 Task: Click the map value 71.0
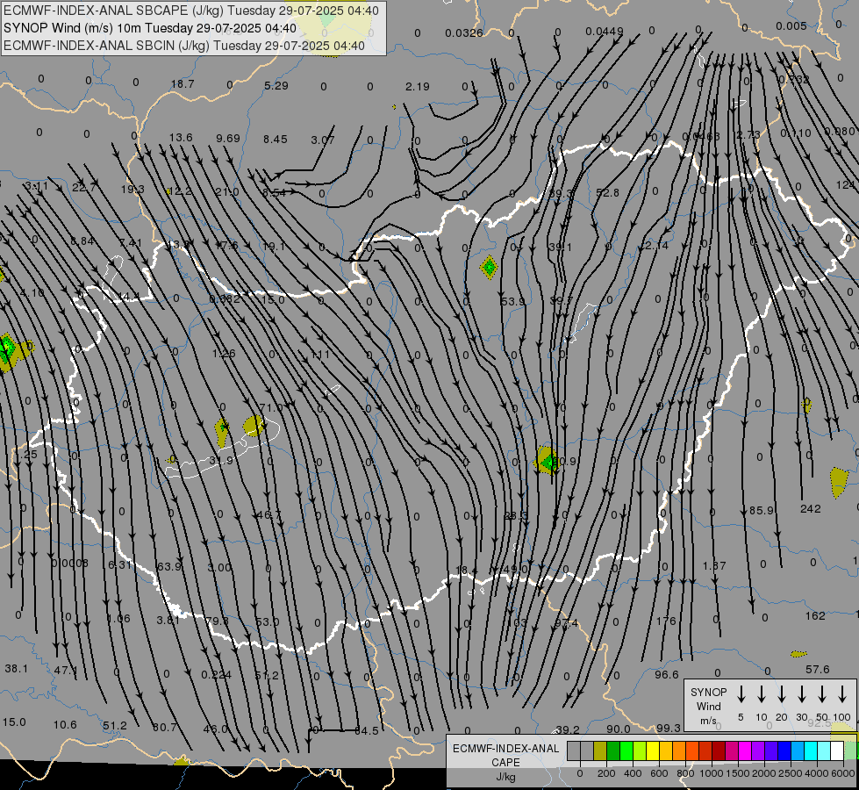[270, 407]
